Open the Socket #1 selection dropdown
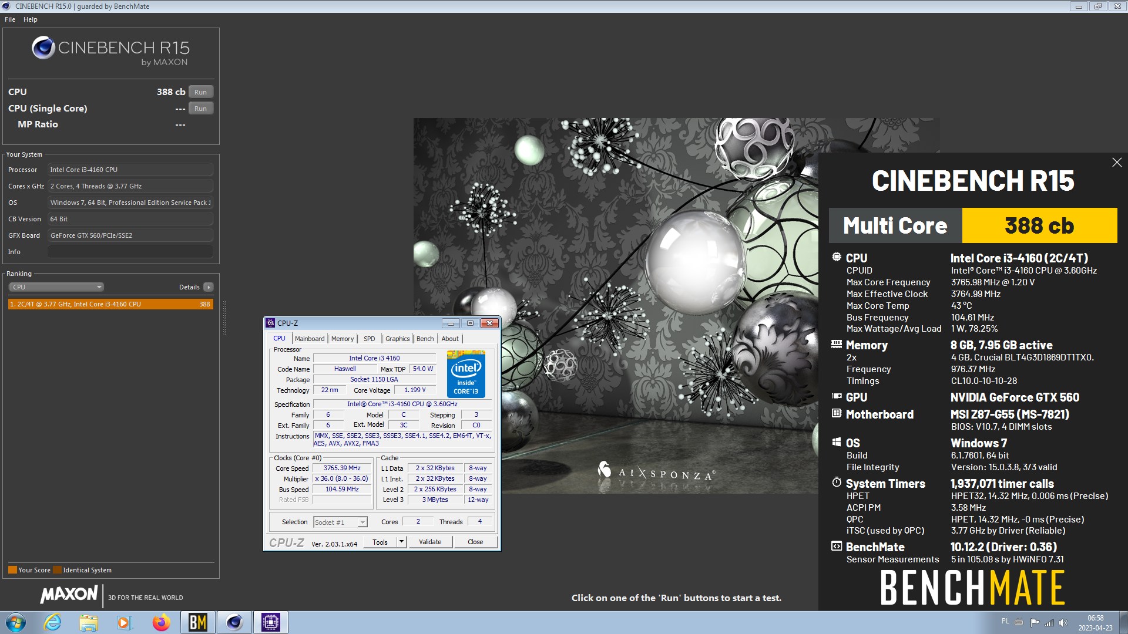1128x634 pixels. click(340, 522)
